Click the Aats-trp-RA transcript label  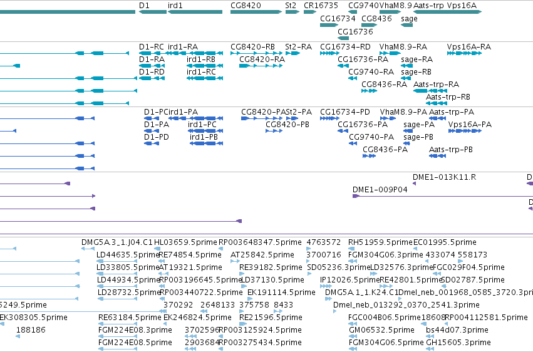436,84
